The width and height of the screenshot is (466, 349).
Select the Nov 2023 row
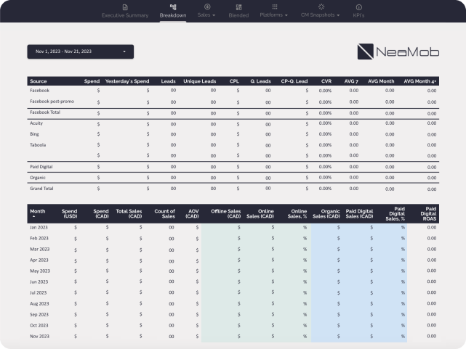(39, 337)
